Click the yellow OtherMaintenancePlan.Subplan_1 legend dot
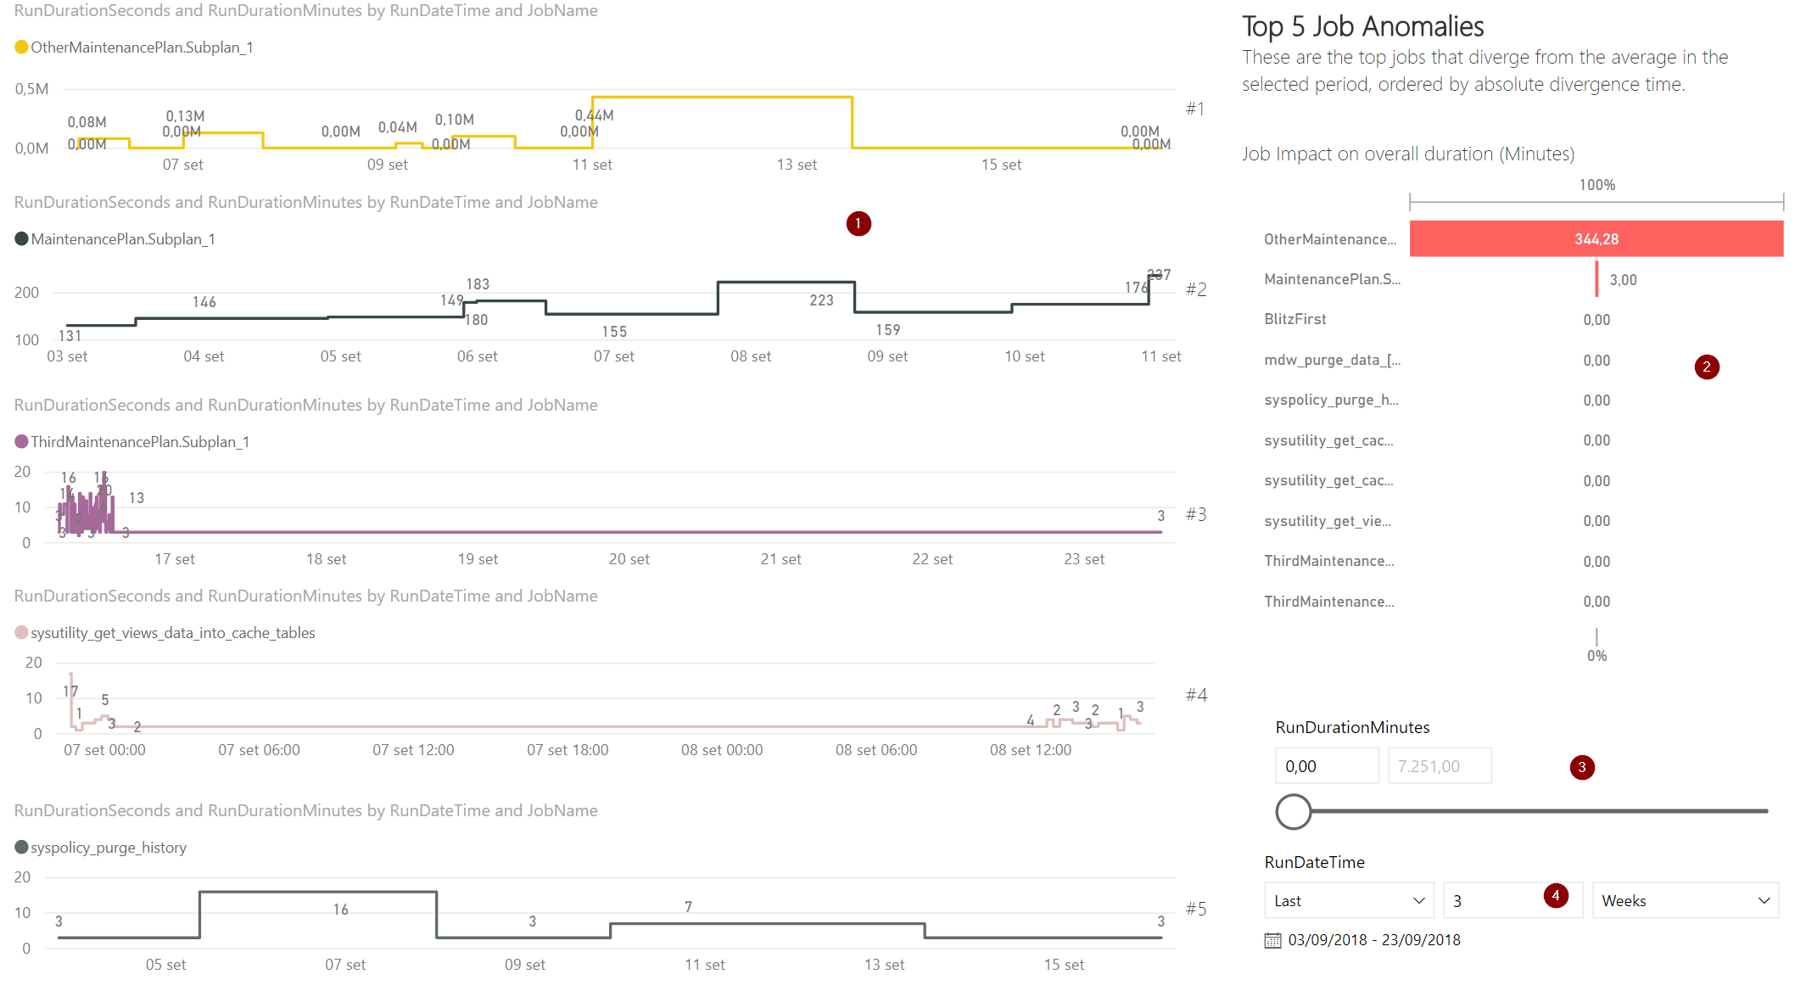The width and height of the screenshot is (1795, 1008). click(x=22, y=48)
